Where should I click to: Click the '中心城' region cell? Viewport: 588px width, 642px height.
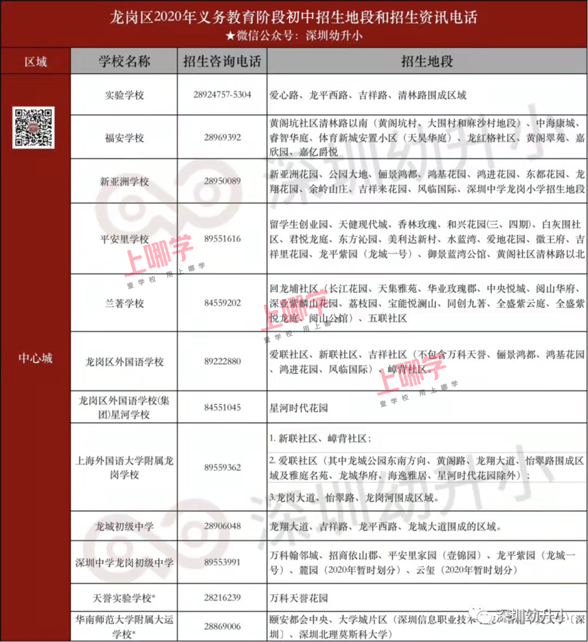tap(36, 358)
